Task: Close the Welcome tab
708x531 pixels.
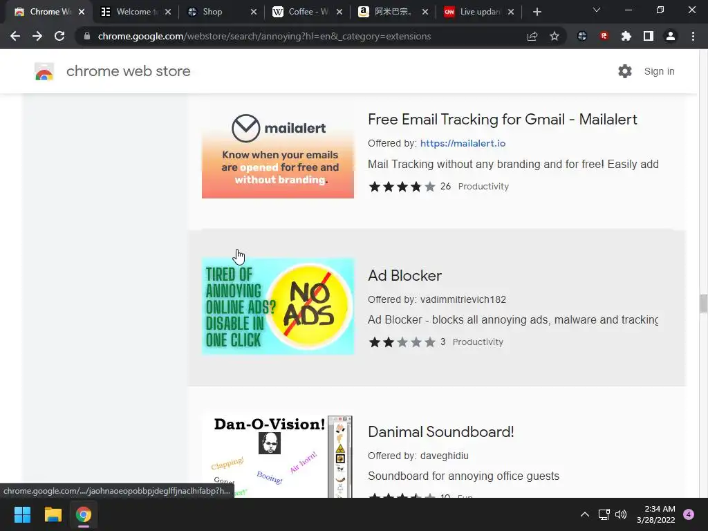Action: click(168, 12)
